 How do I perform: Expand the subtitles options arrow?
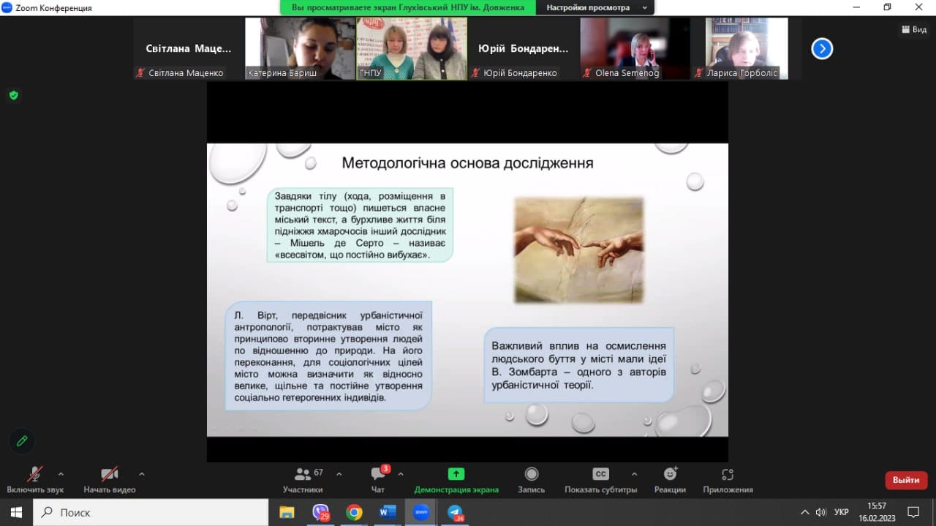634,473
